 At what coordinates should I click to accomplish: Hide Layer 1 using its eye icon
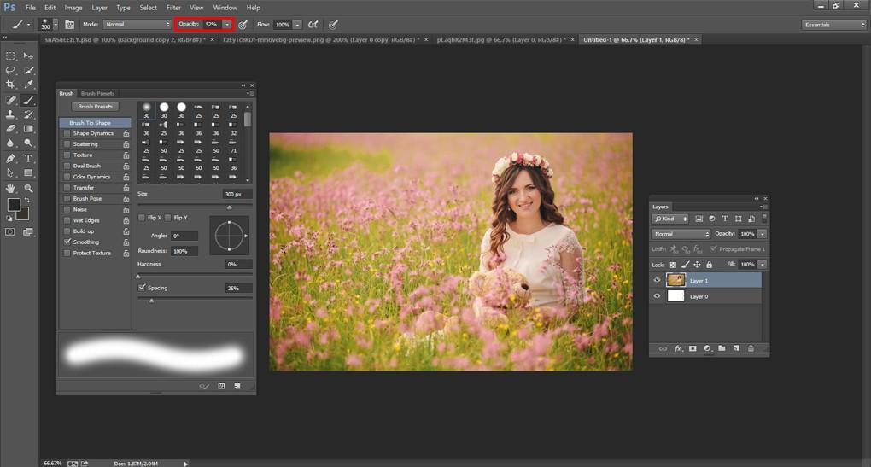pyautogui.click(x=658, y=280)
